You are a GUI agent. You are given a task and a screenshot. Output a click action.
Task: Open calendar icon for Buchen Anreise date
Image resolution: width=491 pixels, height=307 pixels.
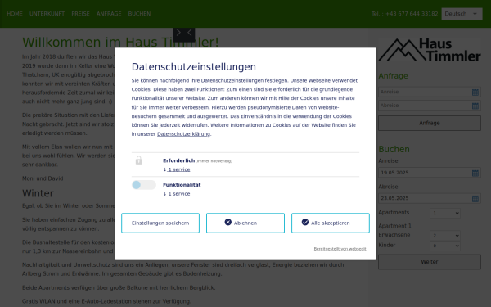click(x=475, y=173)
